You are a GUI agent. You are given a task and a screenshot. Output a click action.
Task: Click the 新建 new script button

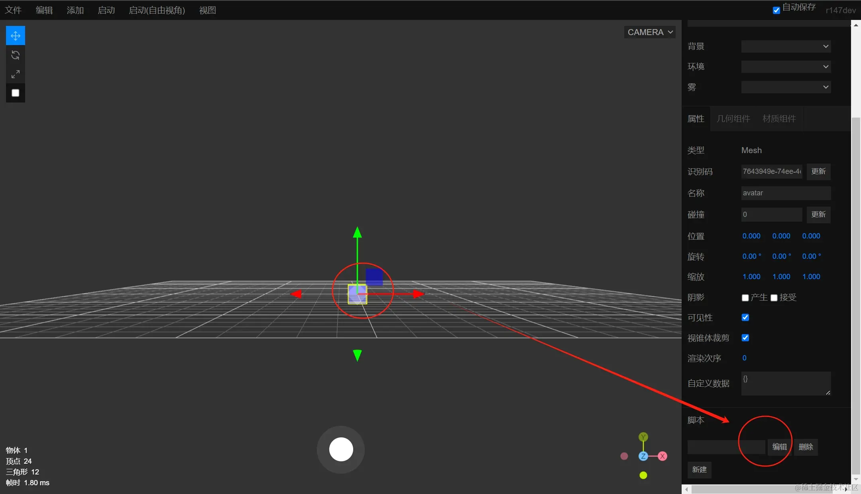click(x=699, y=470)
